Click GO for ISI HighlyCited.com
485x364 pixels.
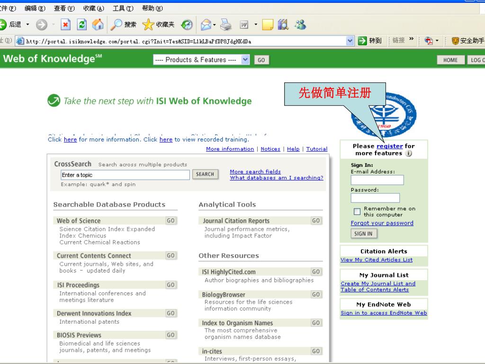(x=316, y=272)
